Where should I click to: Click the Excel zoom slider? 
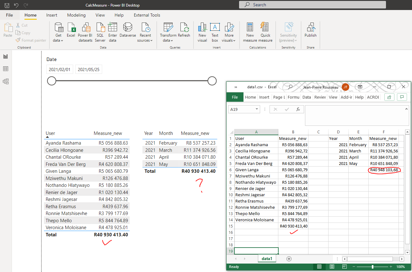pyautogui.click(x=372, y=267)
